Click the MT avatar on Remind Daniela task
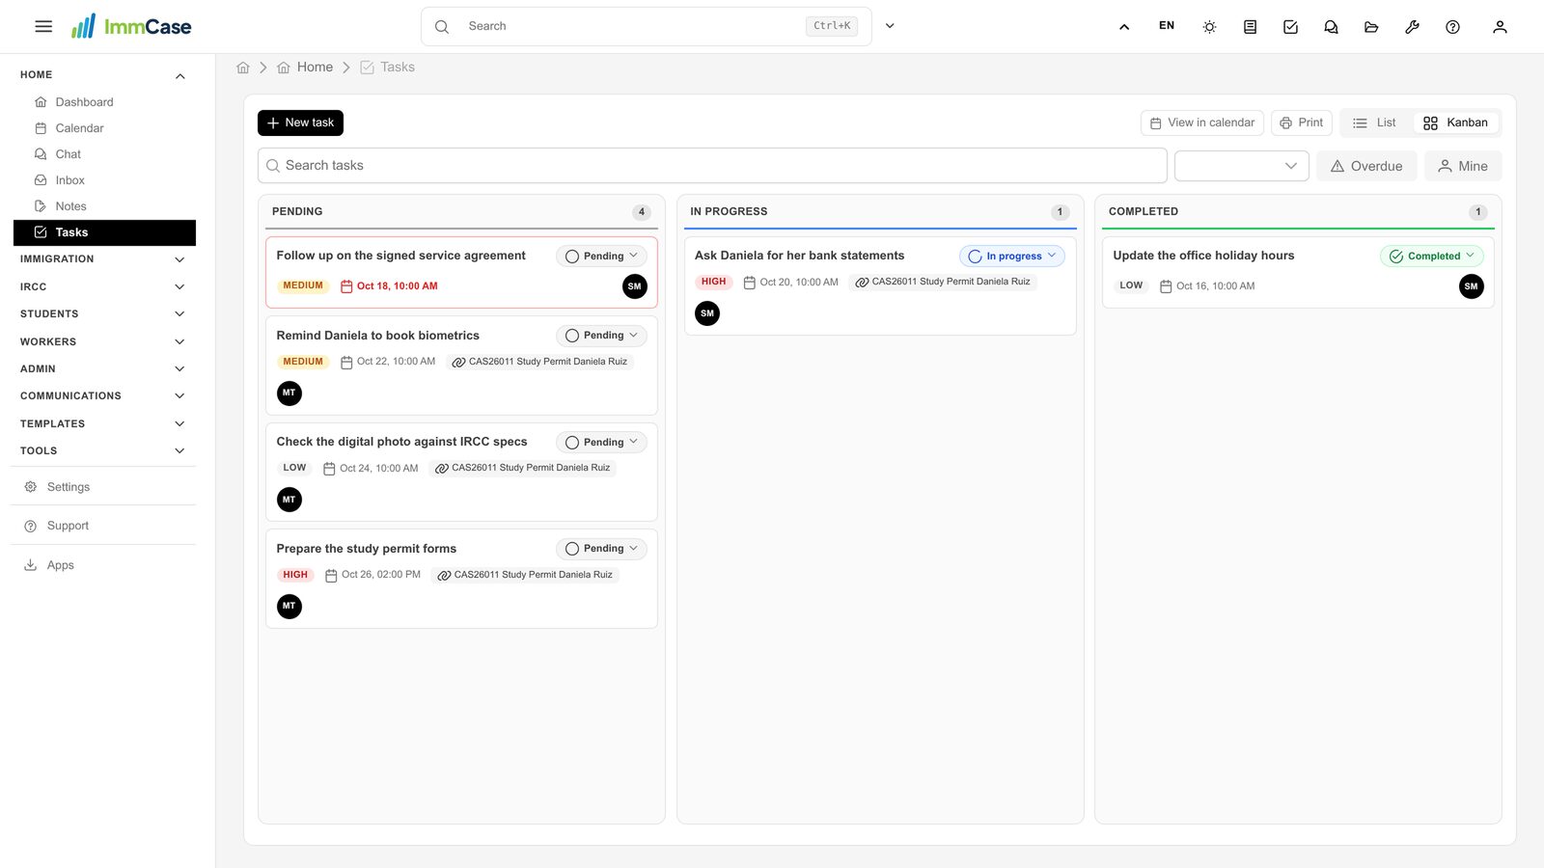Image resolution: width=1544 pixels, height=868 pixels. pos(289,393)
